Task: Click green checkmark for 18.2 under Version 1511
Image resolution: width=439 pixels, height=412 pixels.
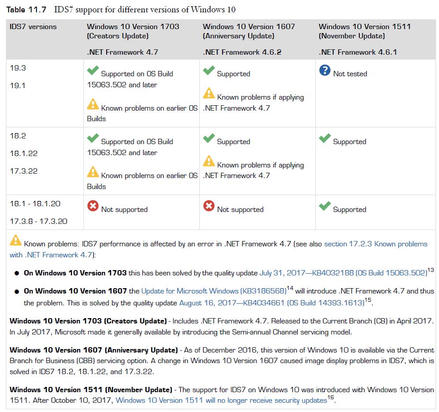Action: [325, 138]
